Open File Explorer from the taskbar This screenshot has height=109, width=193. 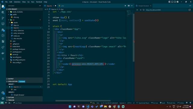pos(105,107)
